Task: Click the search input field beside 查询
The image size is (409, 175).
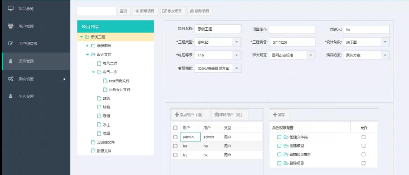Action: point(96,11)
